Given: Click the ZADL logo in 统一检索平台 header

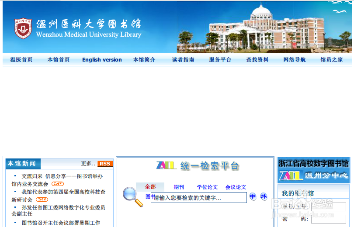Looking at the screenshot, I should pos(166,165).
